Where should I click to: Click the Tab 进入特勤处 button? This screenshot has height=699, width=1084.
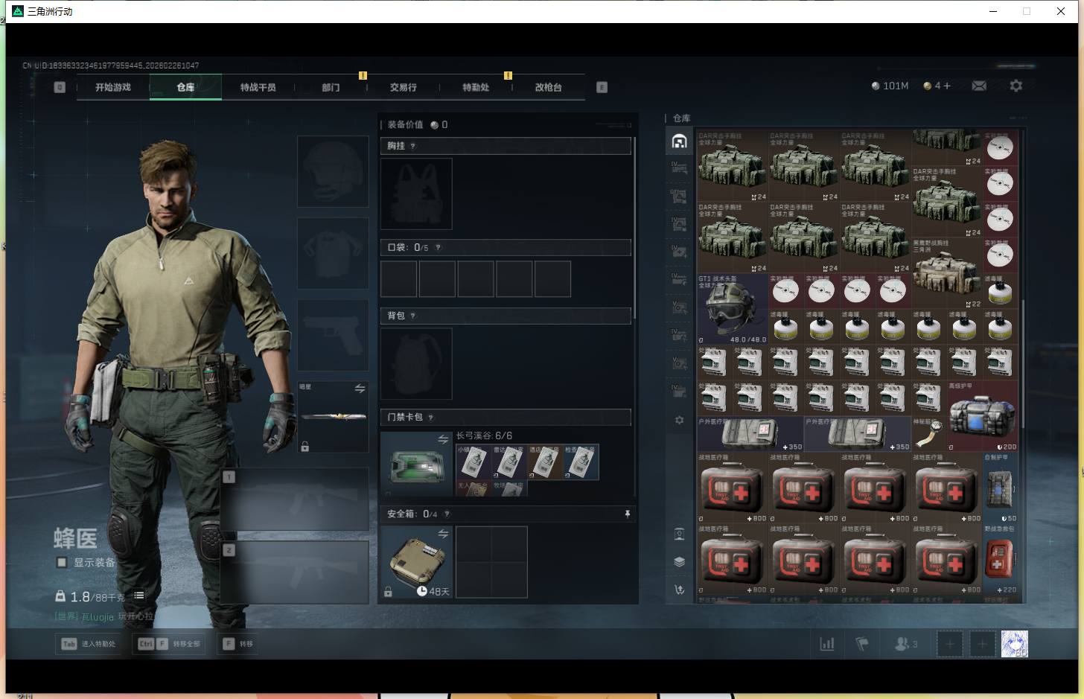coord(89,644)
